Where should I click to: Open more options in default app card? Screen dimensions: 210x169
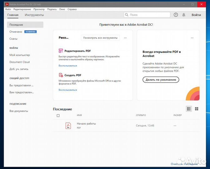(x=192, y=38)
